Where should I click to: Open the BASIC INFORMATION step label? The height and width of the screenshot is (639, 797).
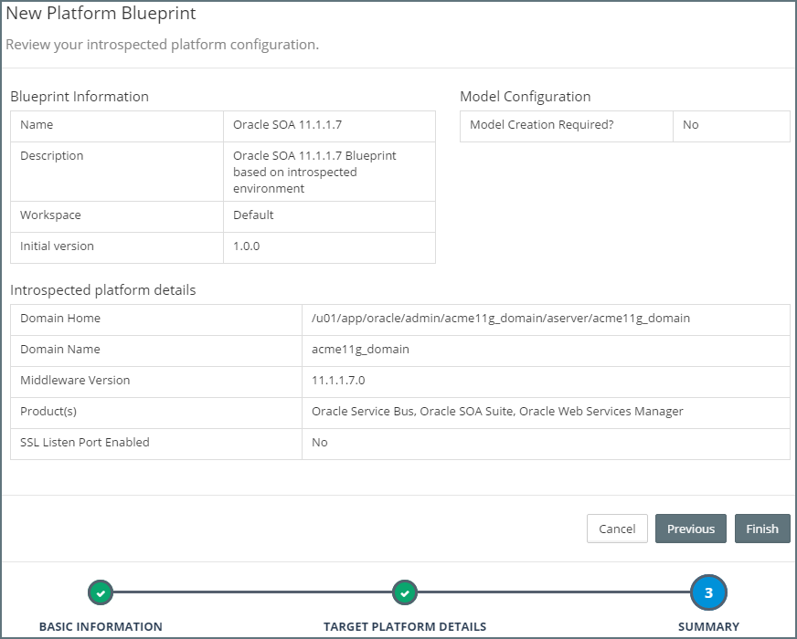click(101, 626)
